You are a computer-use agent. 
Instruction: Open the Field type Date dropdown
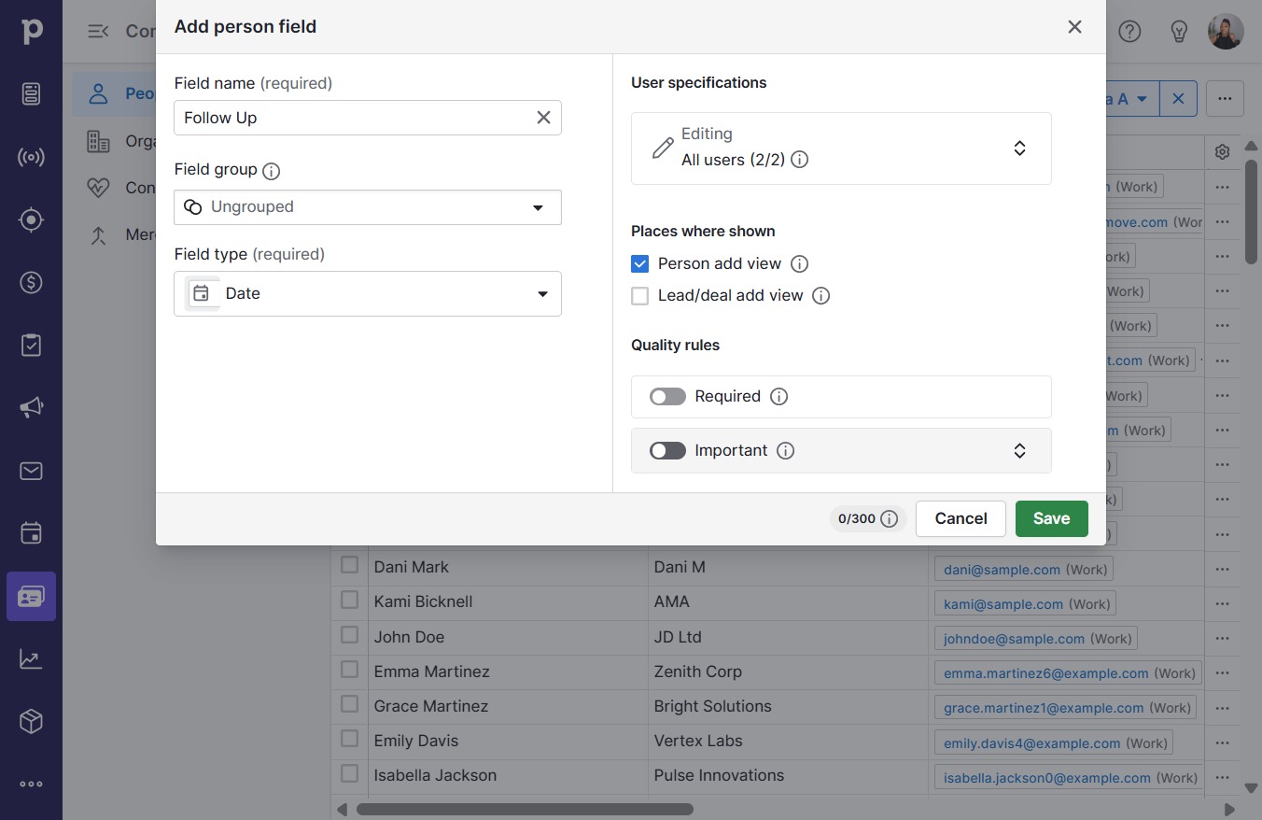click(x=368, y=293)
